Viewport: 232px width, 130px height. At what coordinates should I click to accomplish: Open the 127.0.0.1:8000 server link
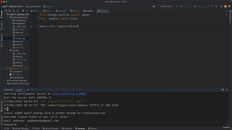[69, 94]
